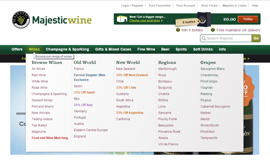Open the Gifts & Mixed Cases menu
The width and height of the screenshot is (270, 161).
[113, 49]
